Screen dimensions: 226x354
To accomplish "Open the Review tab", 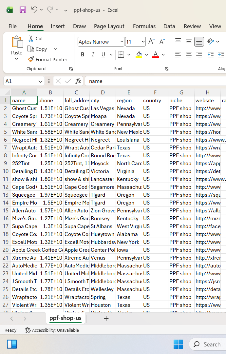I will point(192,27).
